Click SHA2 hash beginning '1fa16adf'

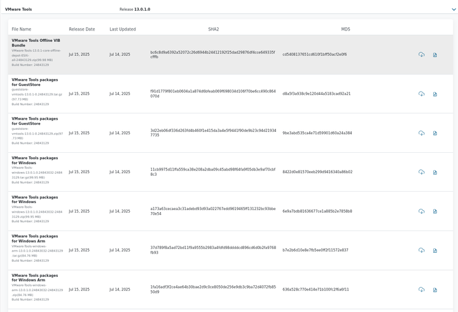pyautogui.click(x=213, y=290)
